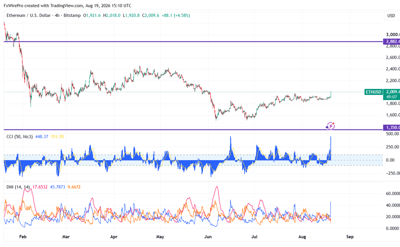
Task: Click the Jul label on time axis
Action: tap(254, 237)
